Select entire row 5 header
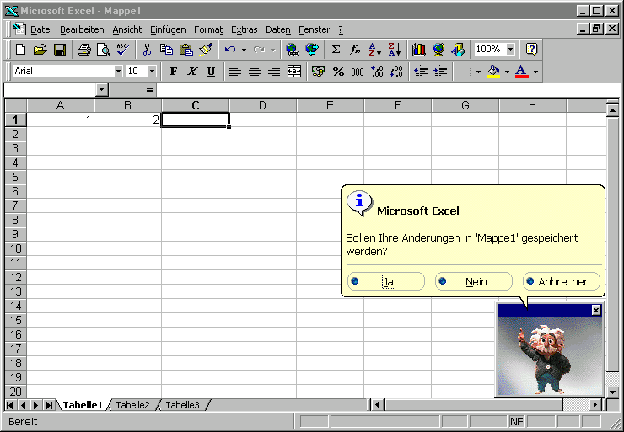Viewport: 624px width, 432px height. (15, 177)
